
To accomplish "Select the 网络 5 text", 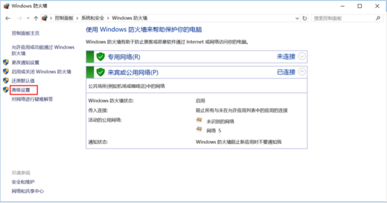I will pos(214,131).
